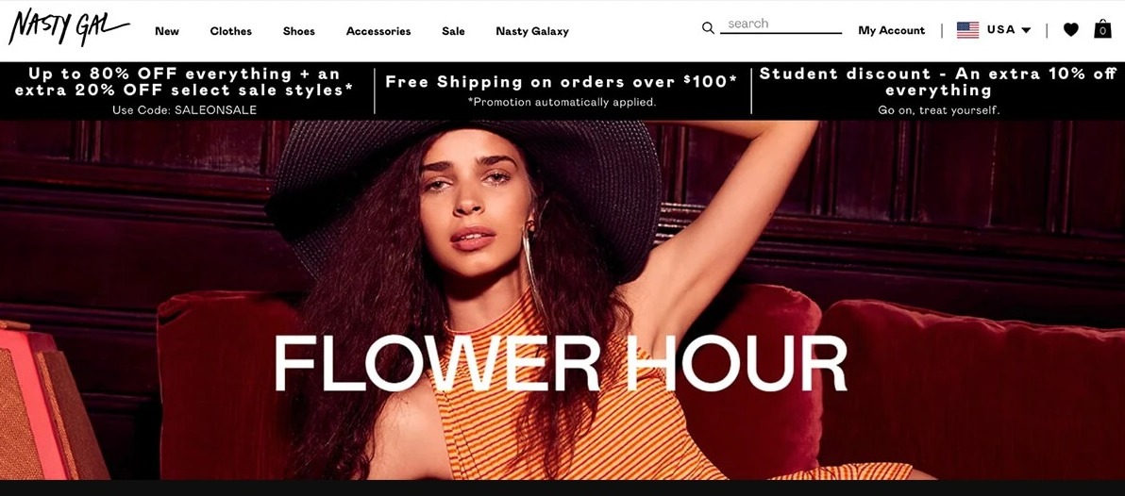The width and height of the screenshot is (1125, 496).
Task: Click into the search field
Action: pyautogui.click(x=781, y=25)
